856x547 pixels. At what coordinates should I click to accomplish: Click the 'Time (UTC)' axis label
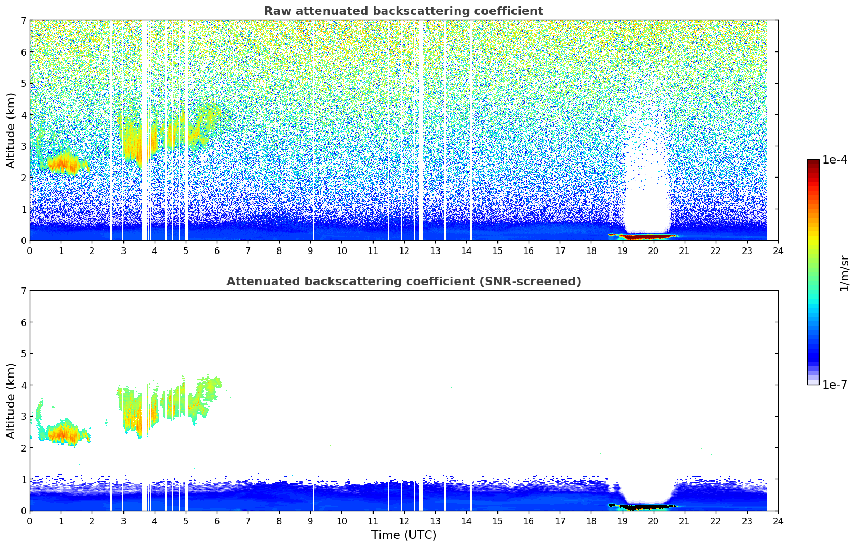[x=404, y=535]
